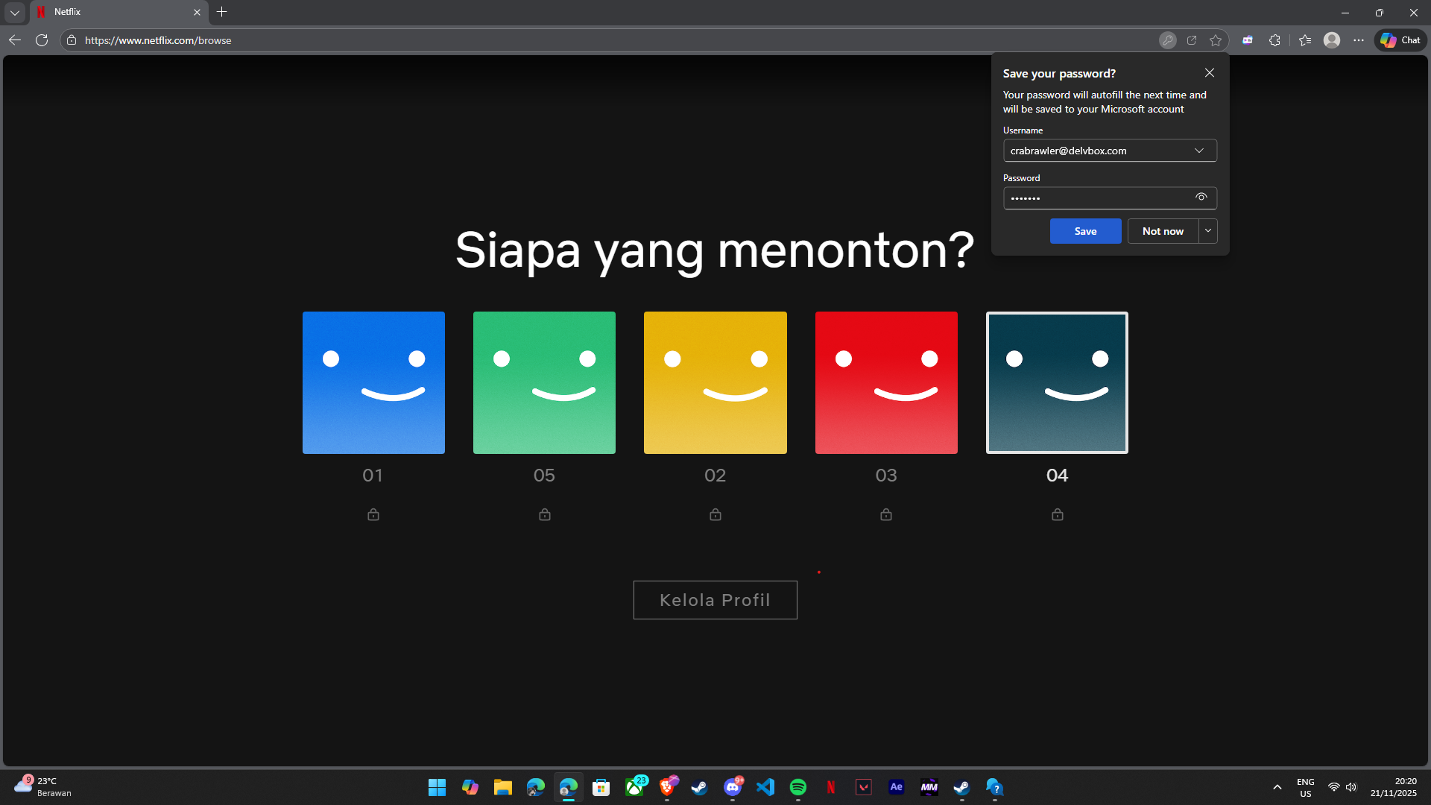Open browser profile avatar icon

(x=1332, y=40)
